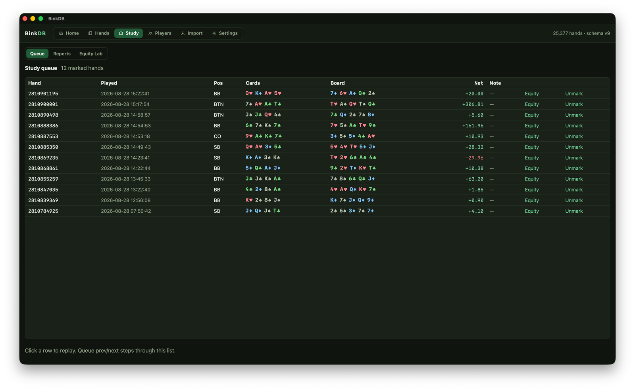The image size is (635, 390).
Task: Switch to the Reports sub-tab
Action: [x=62, y=54]
